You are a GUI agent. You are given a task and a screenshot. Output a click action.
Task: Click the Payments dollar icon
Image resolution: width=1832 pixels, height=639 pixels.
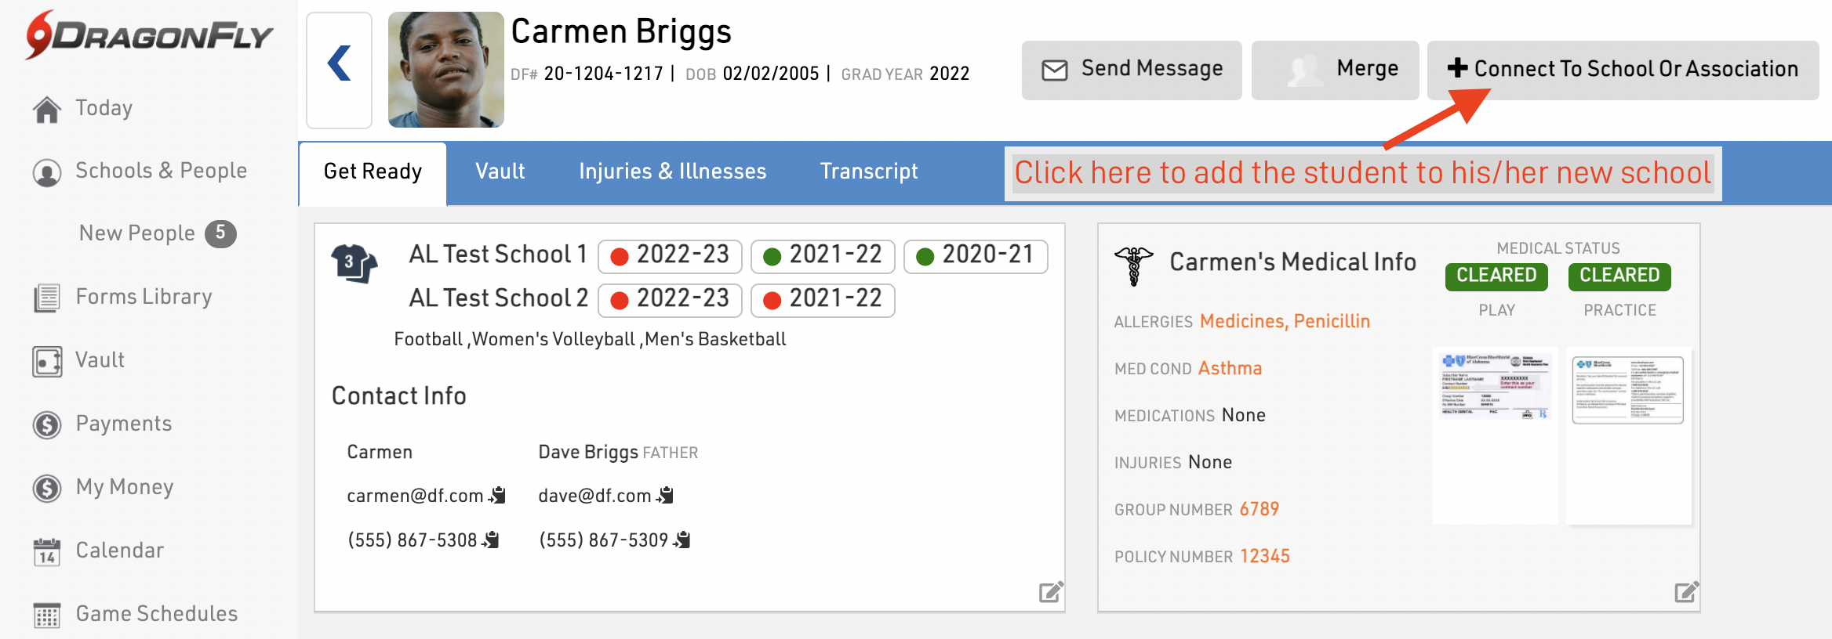(x=47, y=425)
